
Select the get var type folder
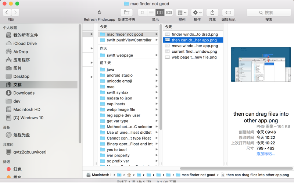tap(128, 121)
